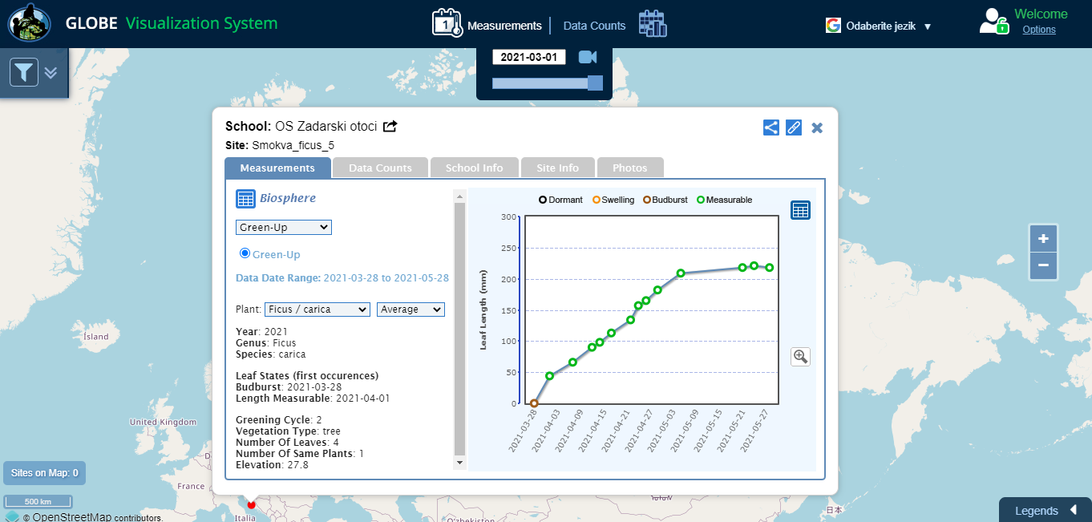
Task: Open the map filter funnel icon
Action: [x=24, y=73]
